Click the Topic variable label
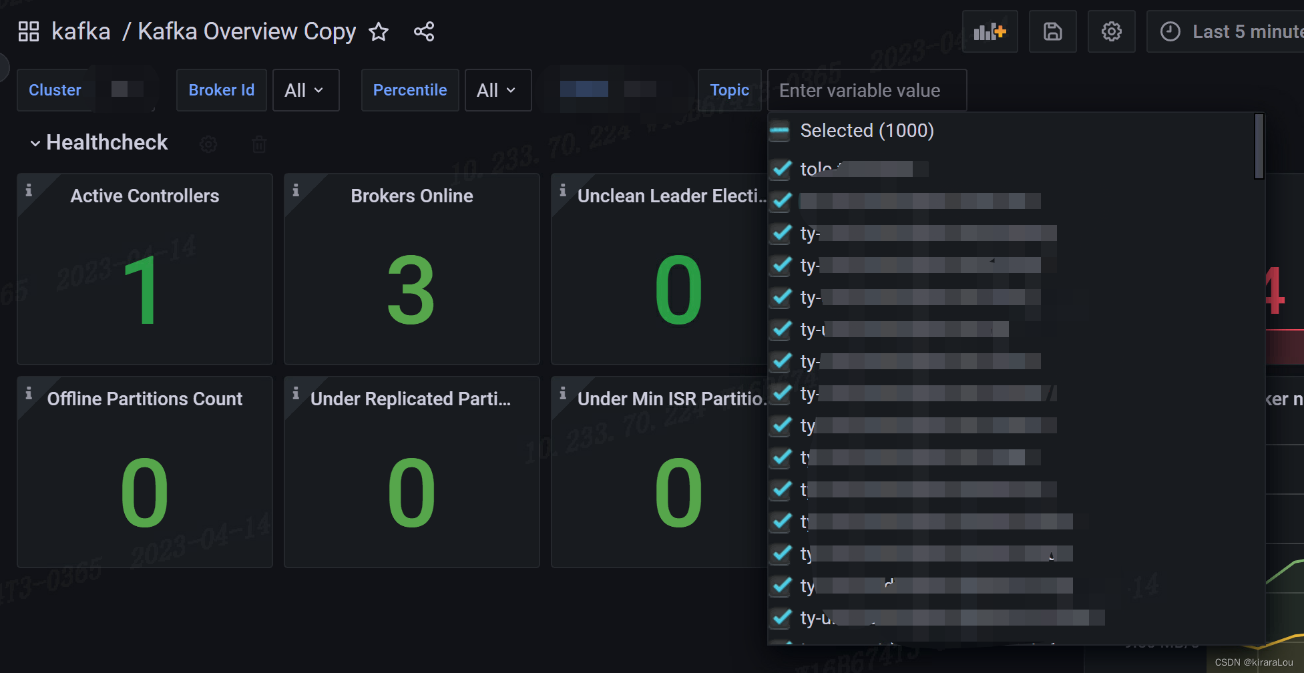 click(x=729, y=90)
